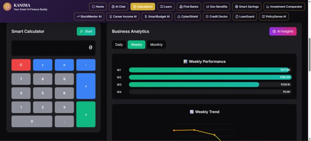
Task: Click the wide 0 key
Action: pyautogui.click(x=32, y=121)
